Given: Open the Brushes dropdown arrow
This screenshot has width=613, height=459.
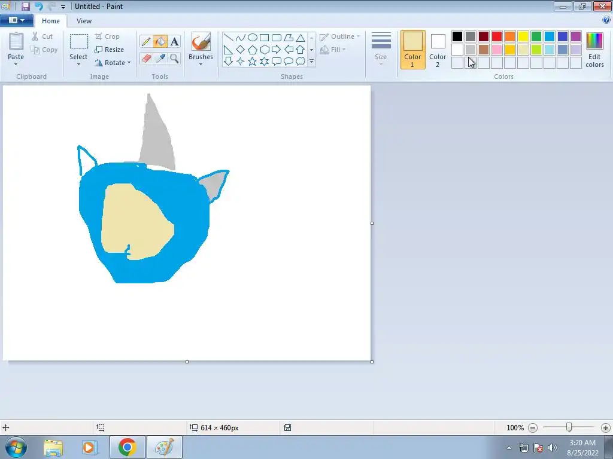Looking at the screenshot, I should click(x=201, y=65).
